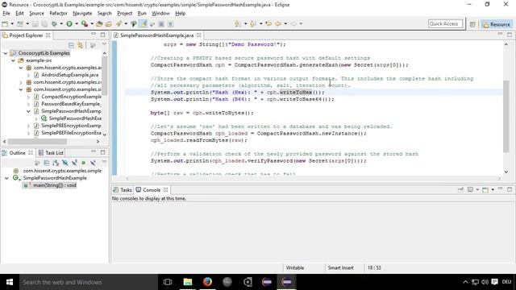
Task: Click the Run Last Tool external tools icon
Action: 85,24
